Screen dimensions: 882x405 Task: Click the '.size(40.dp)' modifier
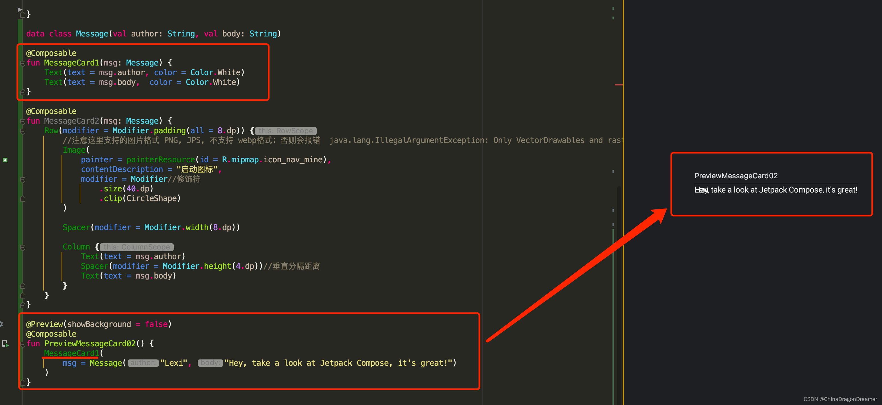point(126,189)
